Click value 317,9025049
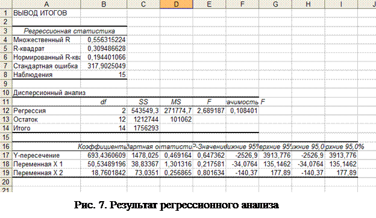Screen dimensions: 376x218 (104, 66)
